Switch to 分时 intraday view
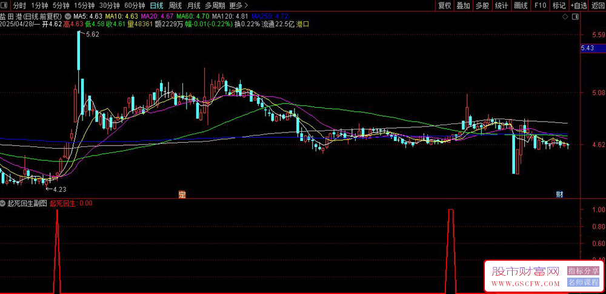Viewport: 606px width, 294px height. 19,5
